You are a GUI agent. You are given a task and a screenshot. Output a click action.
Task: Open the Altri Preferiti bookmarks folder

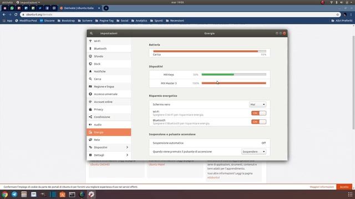click(x=342, y=20)
